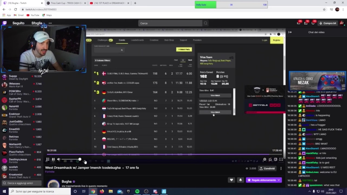Viewport: 347px width, 195px height.
Task: Click the Regala abbonamento button
Action: tap(261, 180)
